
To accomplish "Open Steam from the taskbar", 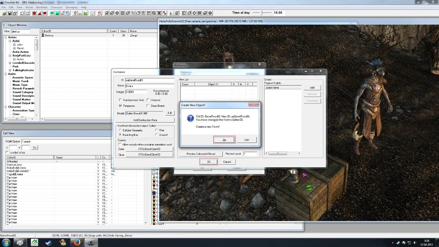I will point(48,243).
